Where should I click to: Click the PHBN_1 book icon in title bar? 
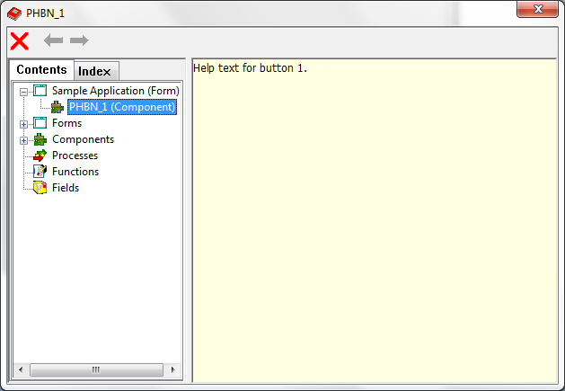click(x=14, y=13)
